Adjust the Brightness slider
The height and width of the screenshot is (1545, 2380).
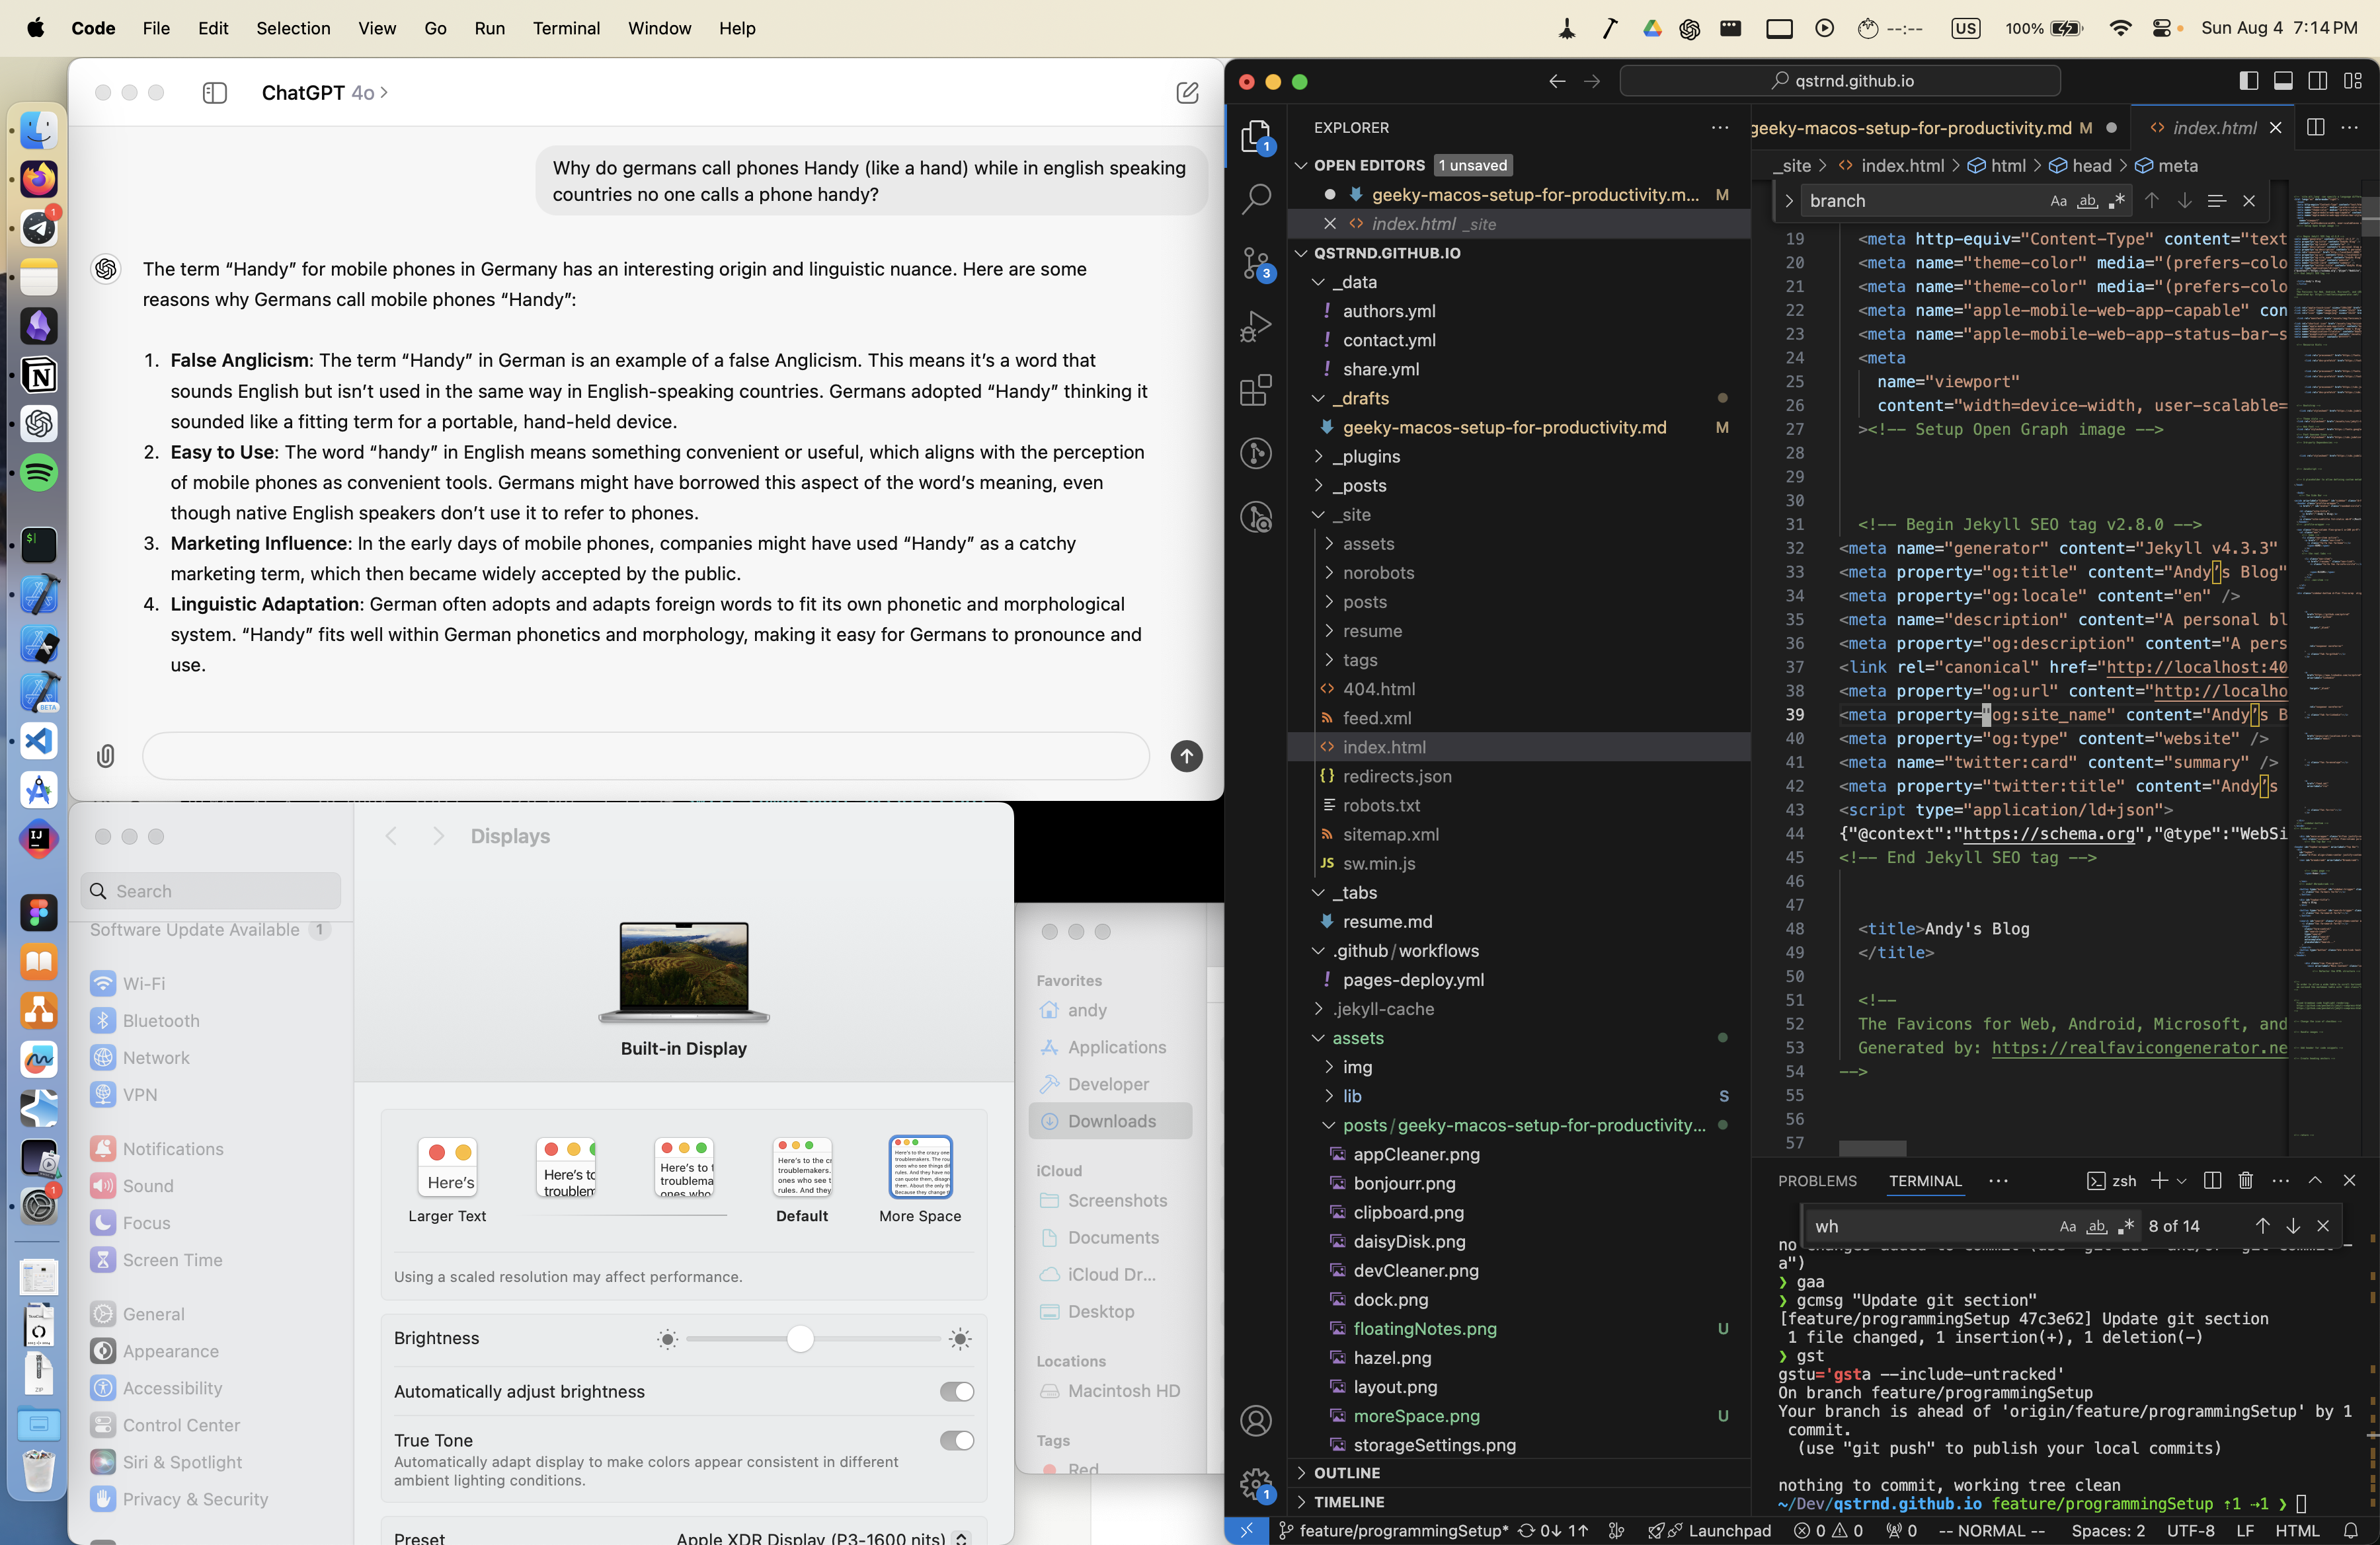[x=800, y=1338]
